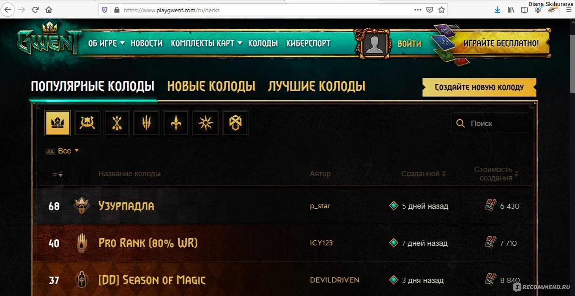Filter decks by the Skellige faction icon
The width and height of the screenshot is (575, 296).
tap(87, 123)
